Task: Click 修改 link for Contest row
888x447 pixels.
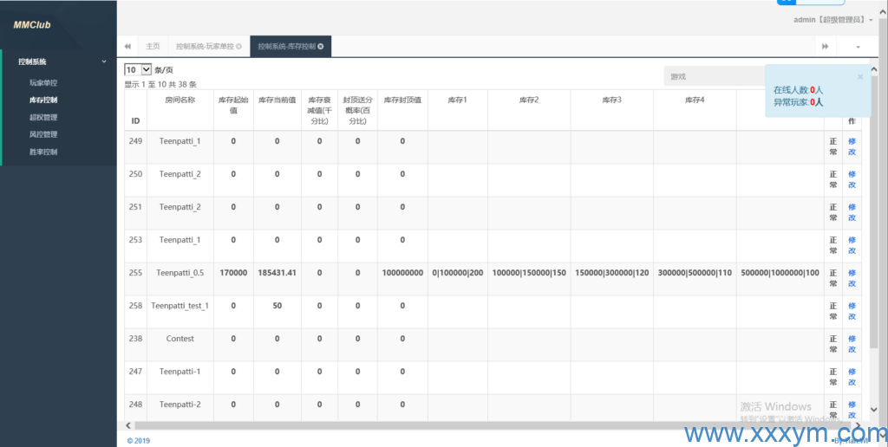Action: [852, 344]
